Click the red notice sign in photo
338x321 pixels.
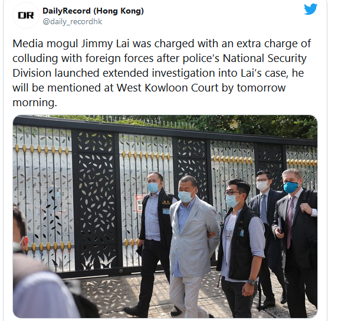point(139,203)
